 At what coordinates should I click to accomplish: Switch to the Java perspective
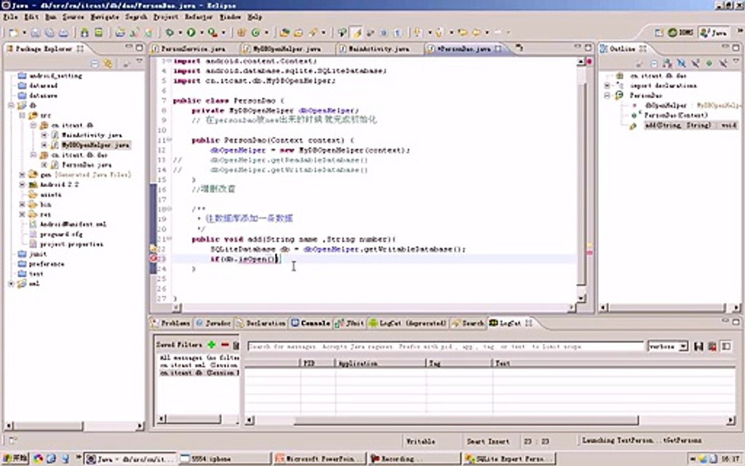click(714, 32)
